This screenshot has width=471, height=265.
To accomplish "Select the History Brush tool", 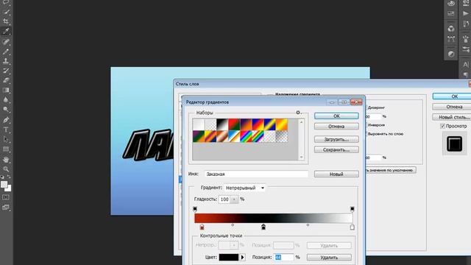I will click(6, 71).
